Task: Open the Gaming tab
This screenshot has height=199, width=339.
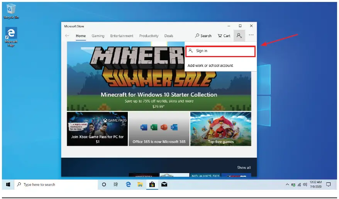Action: click(98, 36)
